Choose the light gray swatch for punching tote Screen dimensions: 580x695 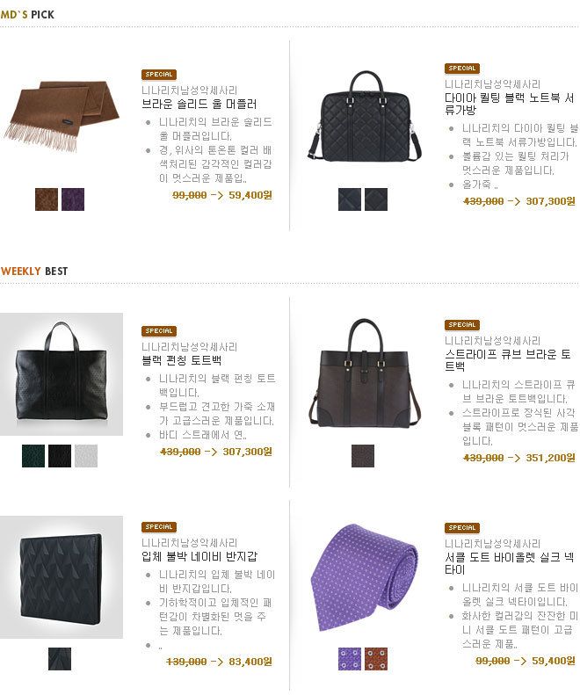click(86, 456)
